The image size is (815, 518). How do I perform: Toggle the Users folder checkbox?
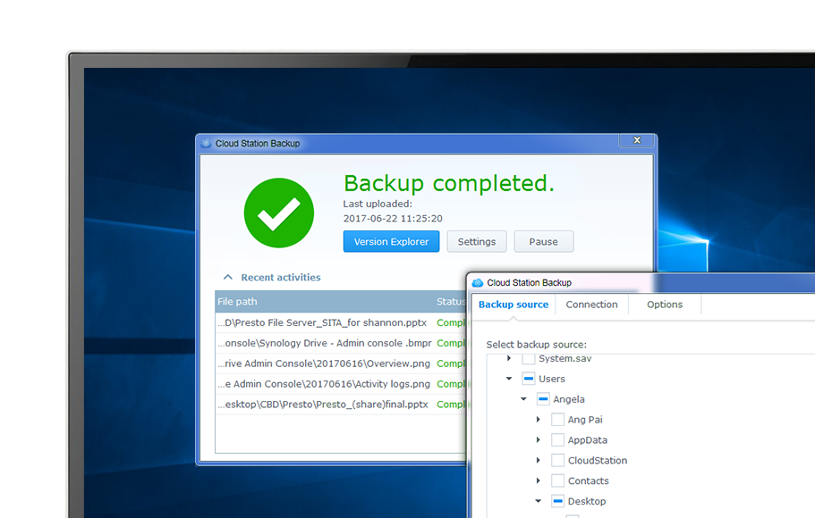click(x=528, y=378)
